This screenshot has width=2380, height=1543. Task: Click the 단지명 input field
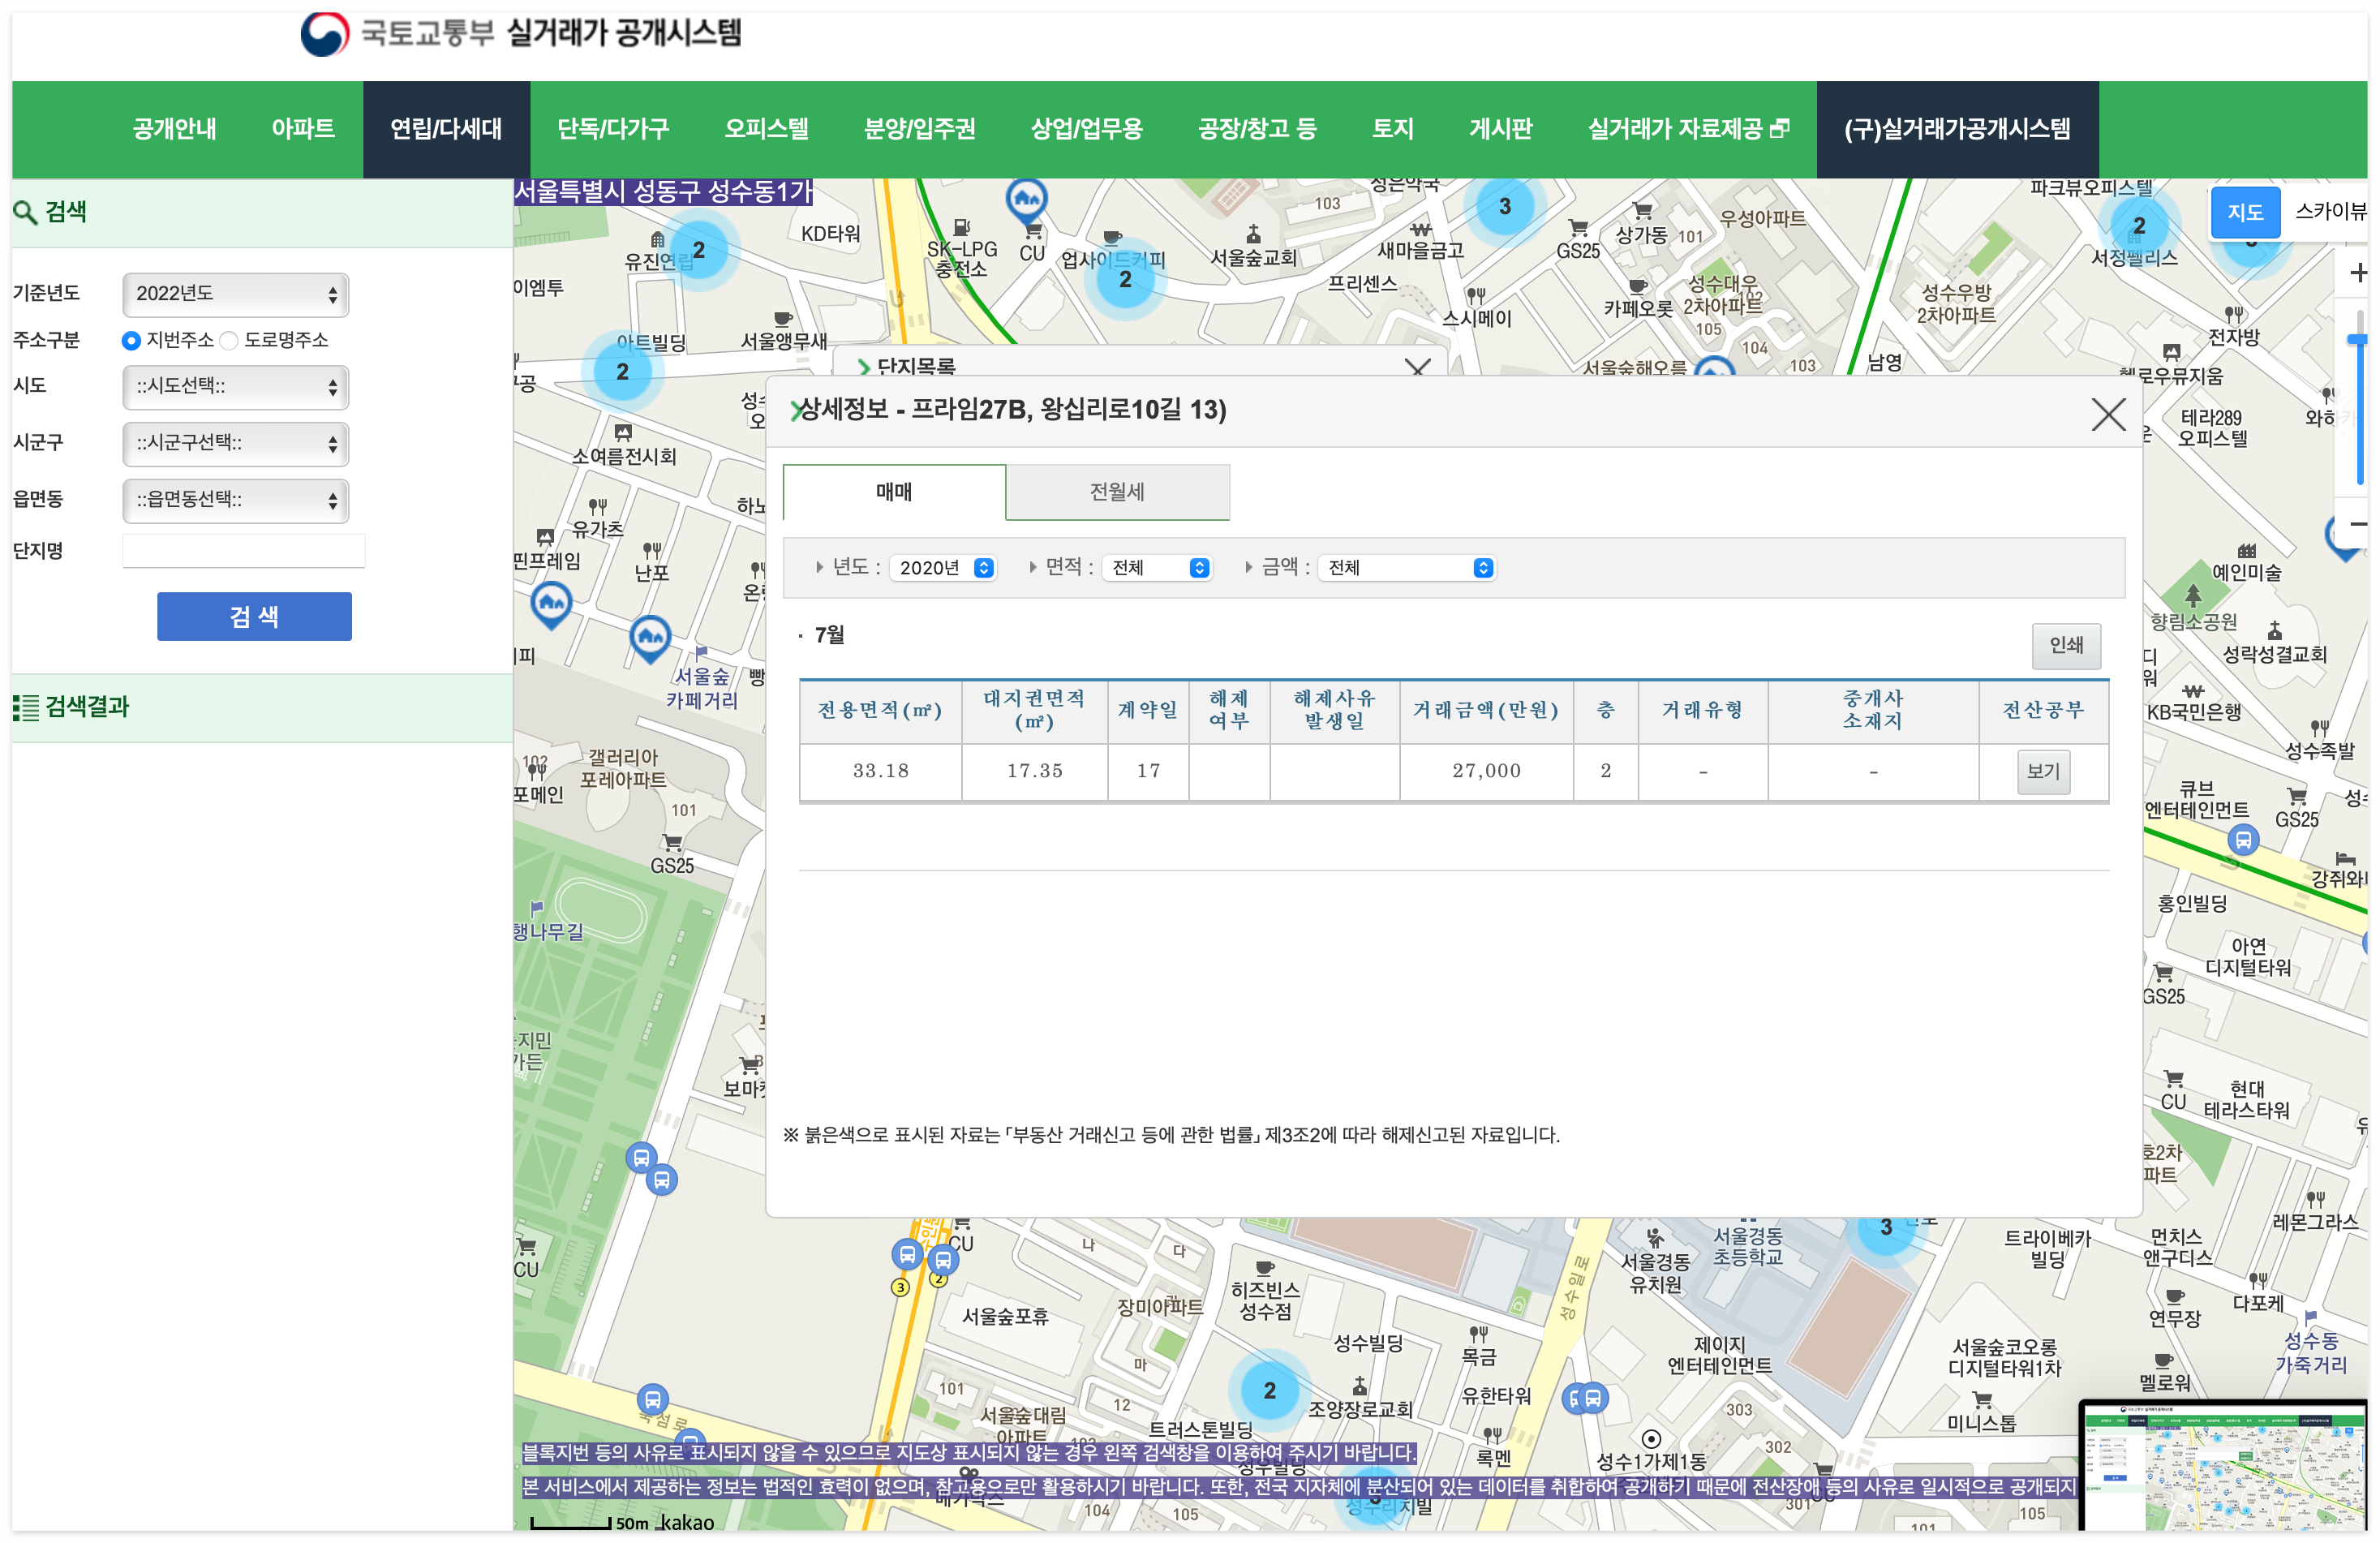[x=244, y=551]
